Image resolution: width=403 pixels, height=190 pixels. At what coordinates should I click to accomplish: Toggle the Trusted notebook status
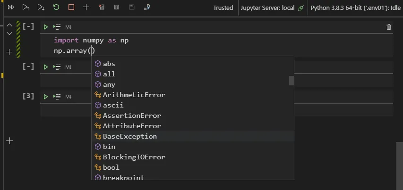coord(223,8)
